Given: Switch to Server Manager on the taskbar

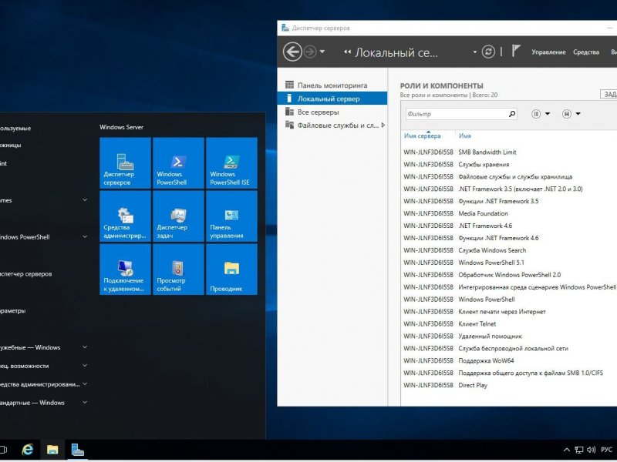Looking at the screenshot, I should (77, 450).
